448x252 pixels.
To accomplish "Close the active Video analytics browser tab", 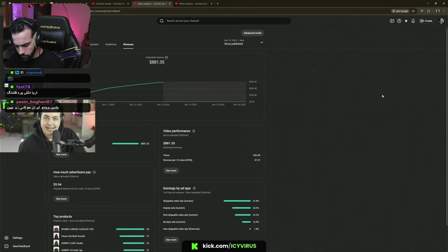I will pyautogui.click(x=170, y=3).
